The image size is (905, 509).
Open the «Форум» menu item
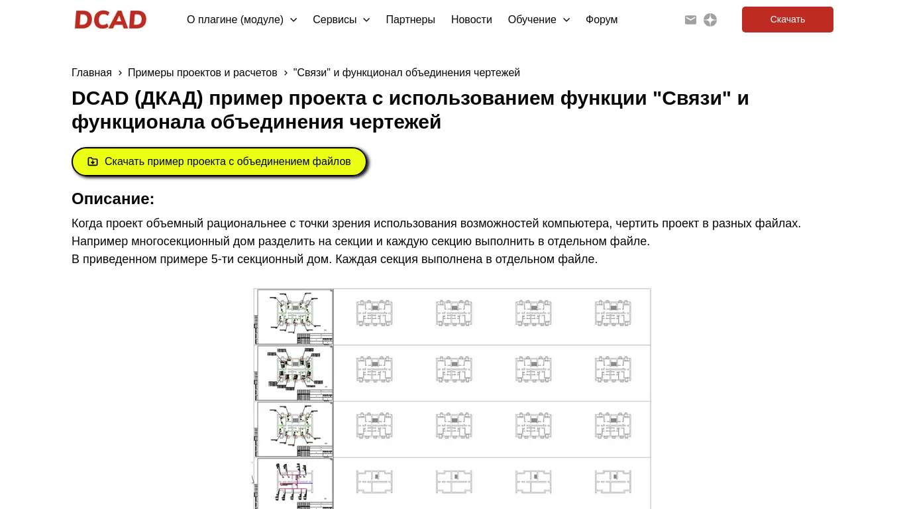[602, 20]
